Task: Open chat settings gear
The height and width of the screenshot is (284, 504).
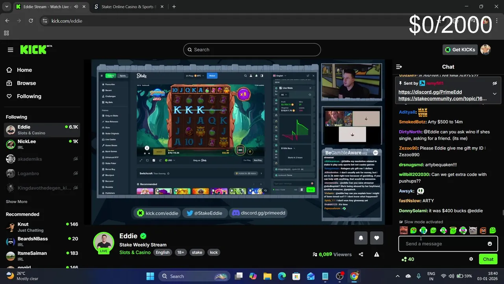Action: (x=471, y=259)
